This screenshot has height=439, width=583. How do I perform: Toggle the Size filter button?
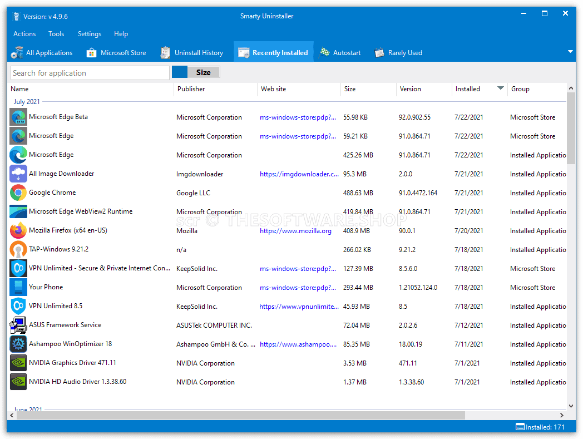[x=204, y=72]
